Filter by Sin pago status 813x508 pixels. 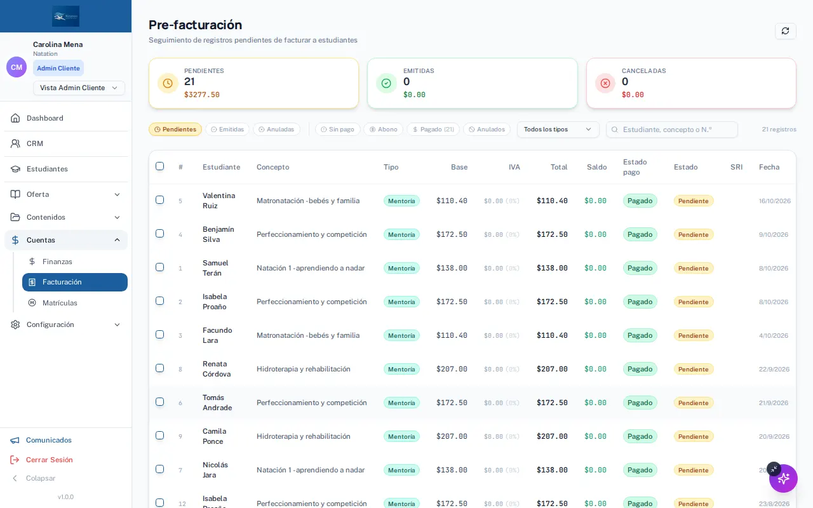pos(337,130)
